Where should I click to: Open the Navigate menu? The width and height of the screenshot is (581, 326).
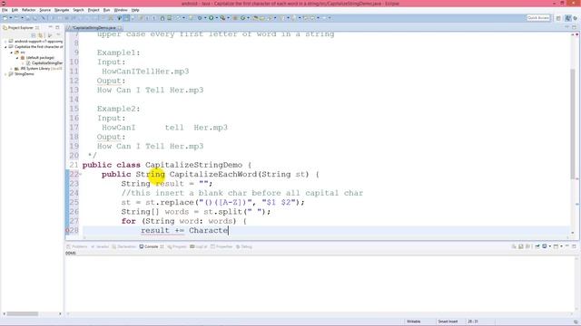coord(62,10)
